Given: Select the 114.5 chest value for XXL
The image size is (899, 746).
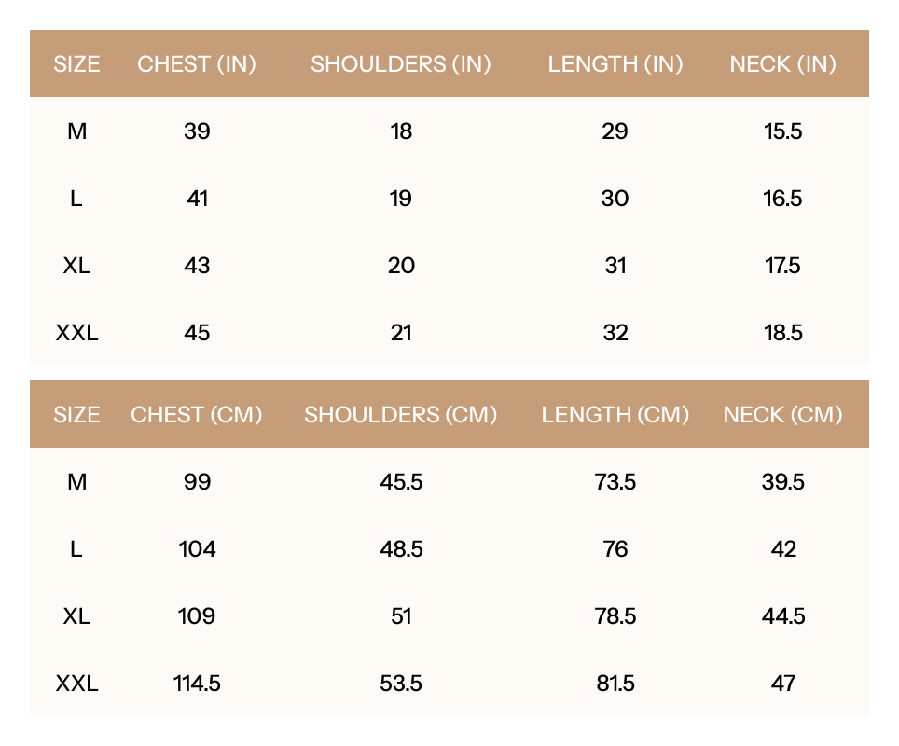Looking at the screenshot, I should tap(197, 684).
